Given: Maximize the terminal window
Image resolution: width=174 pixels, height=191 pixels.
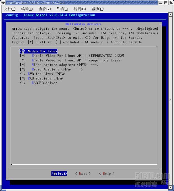Looking at the screenshot, I should [x=166, y=3].
